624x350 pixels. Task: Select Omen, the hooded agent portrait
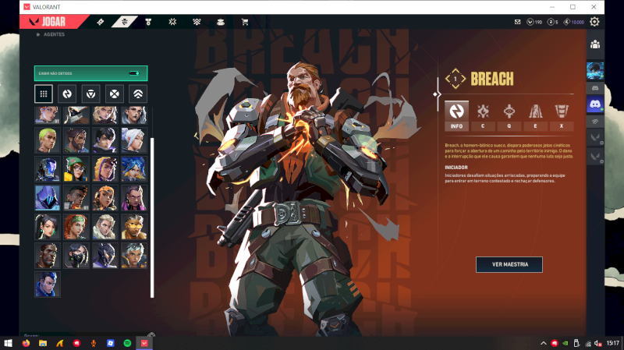tap(48, 198)
